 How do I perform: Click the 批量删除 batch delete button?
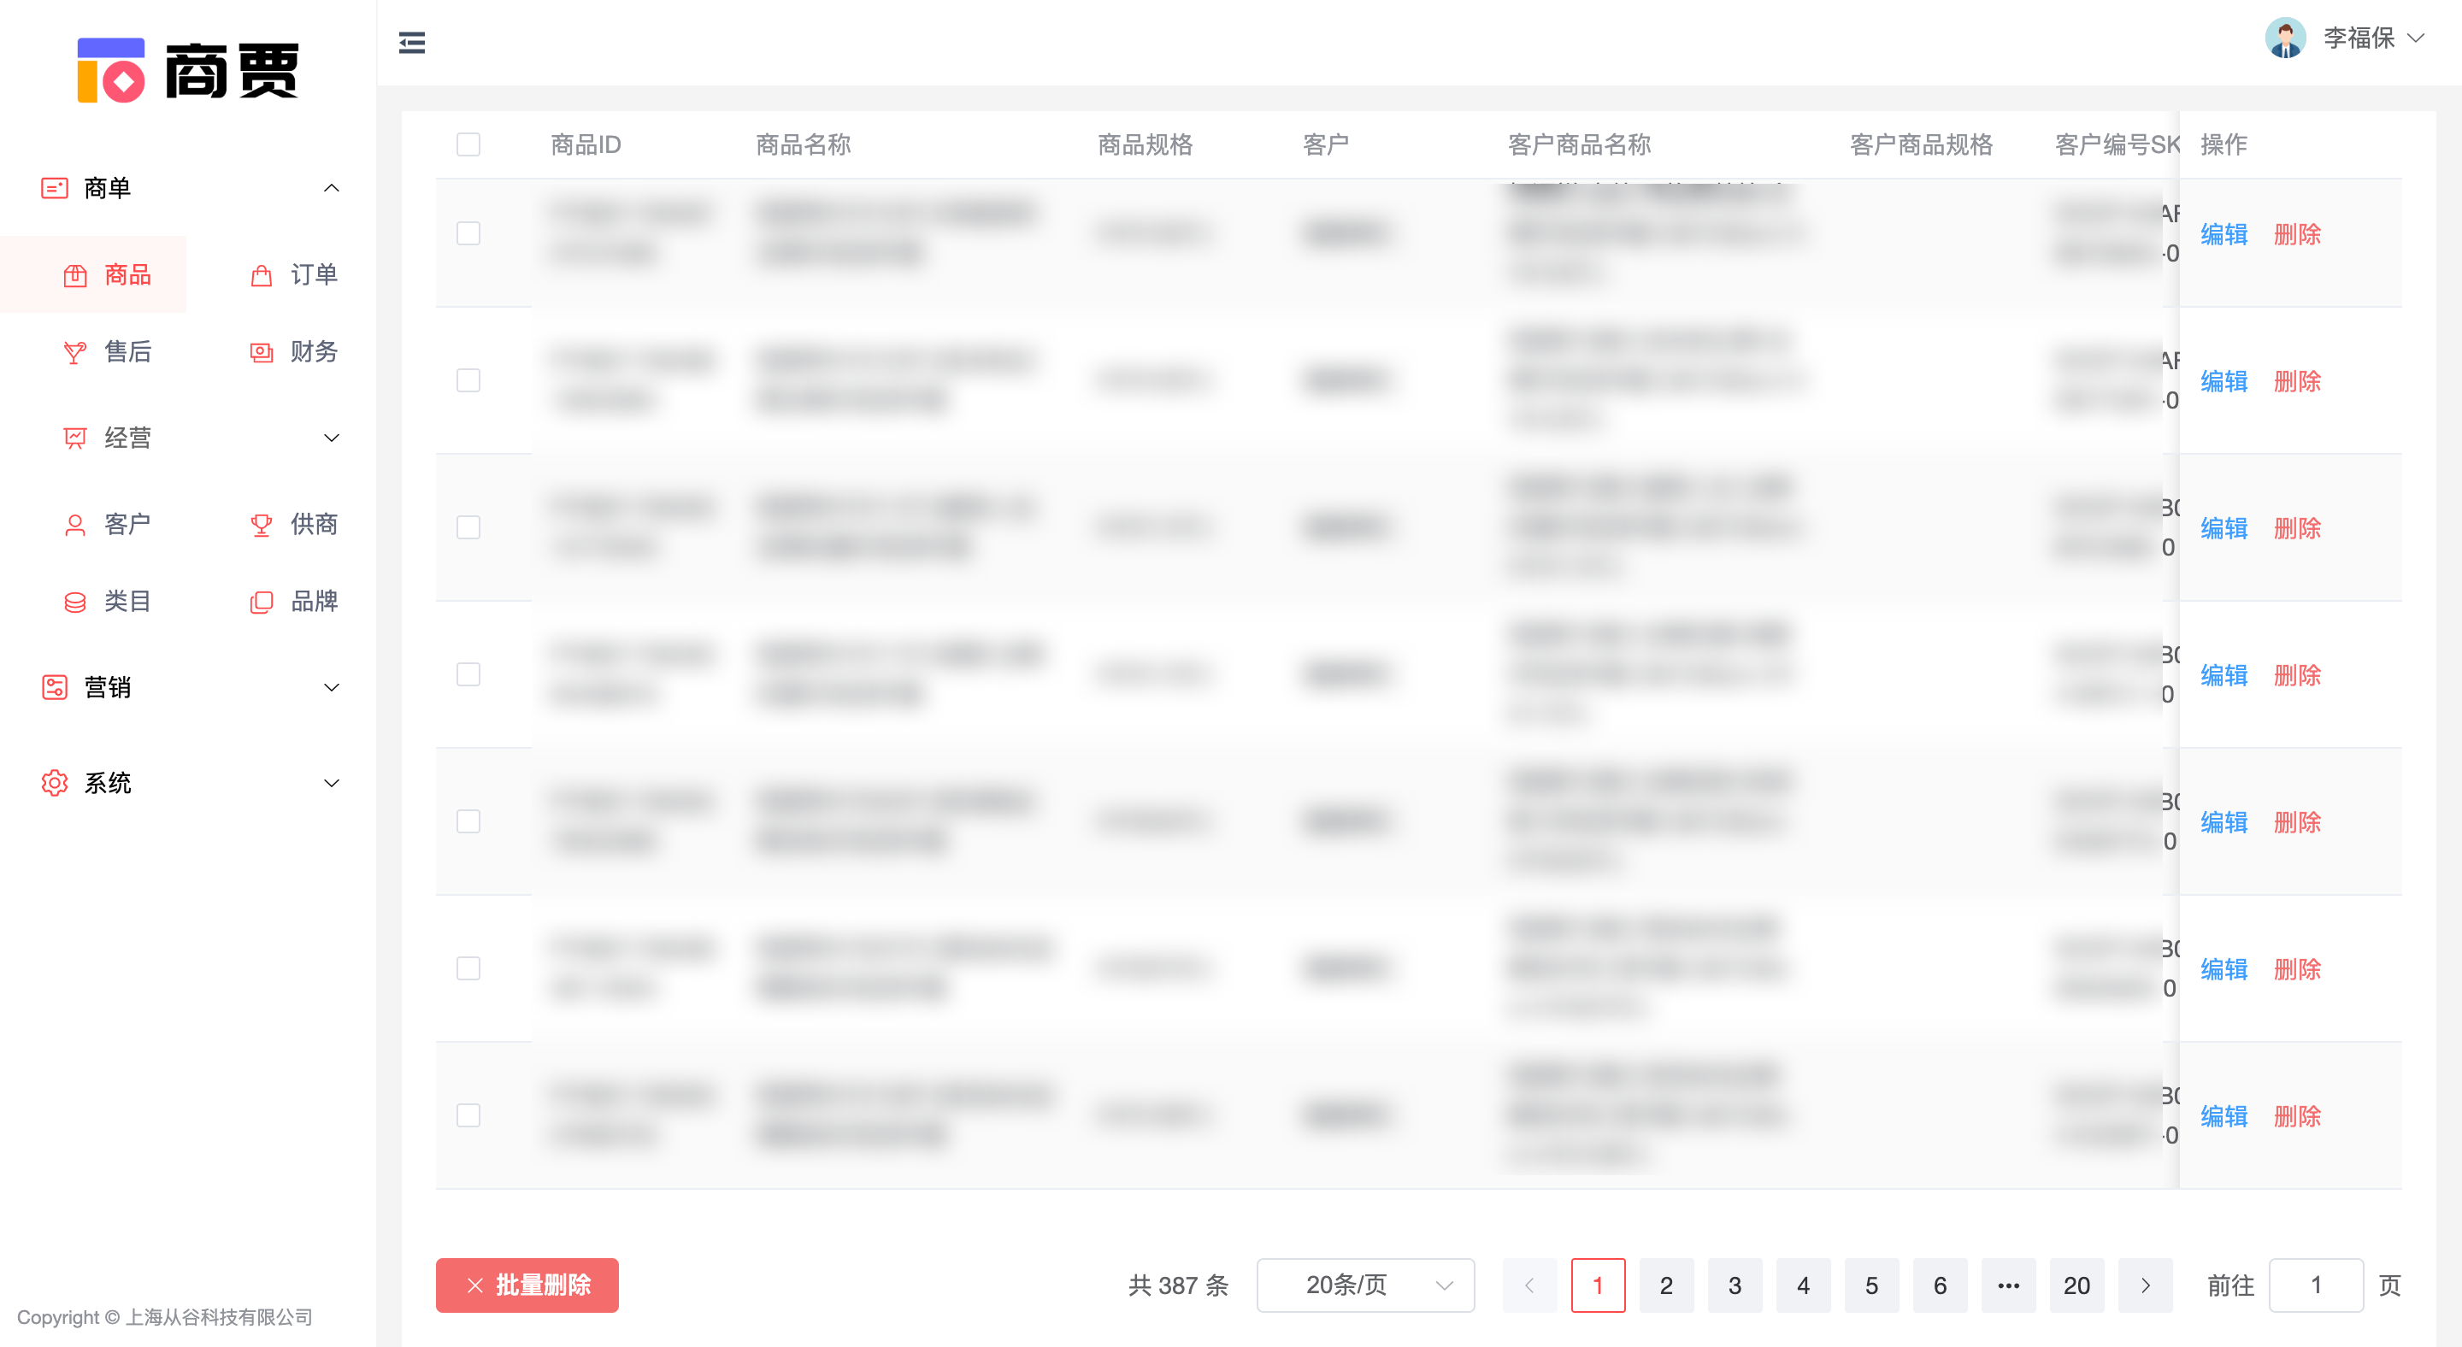[x=527, y=1285]
